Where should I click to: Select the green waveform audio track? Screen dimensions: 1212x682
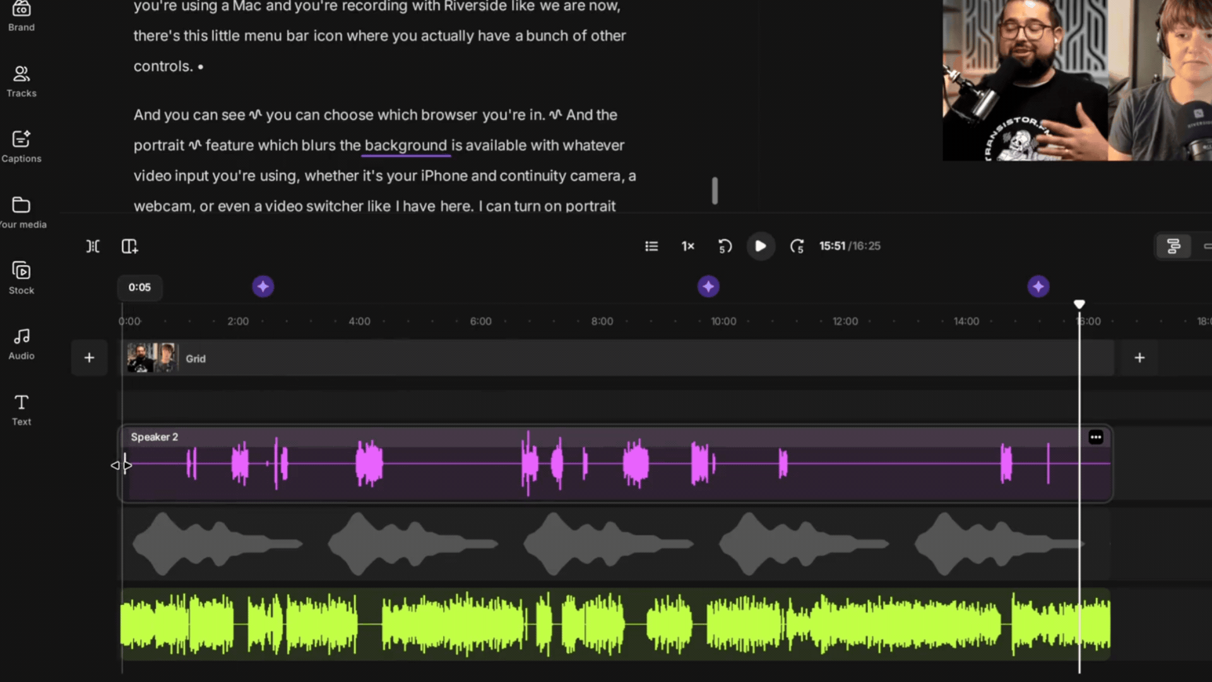[615, 625]
